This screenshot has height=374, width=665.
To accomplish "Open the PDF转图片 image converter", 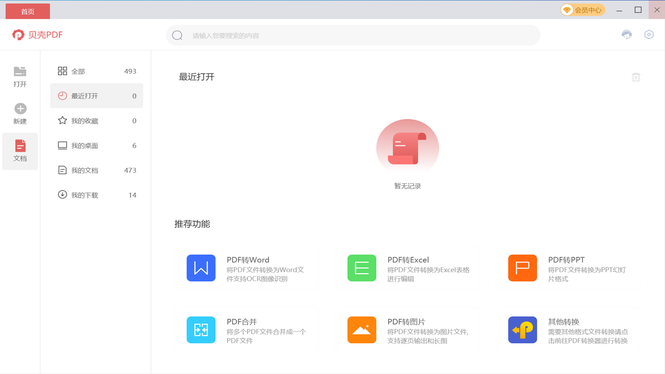I will tap(362, 330).
